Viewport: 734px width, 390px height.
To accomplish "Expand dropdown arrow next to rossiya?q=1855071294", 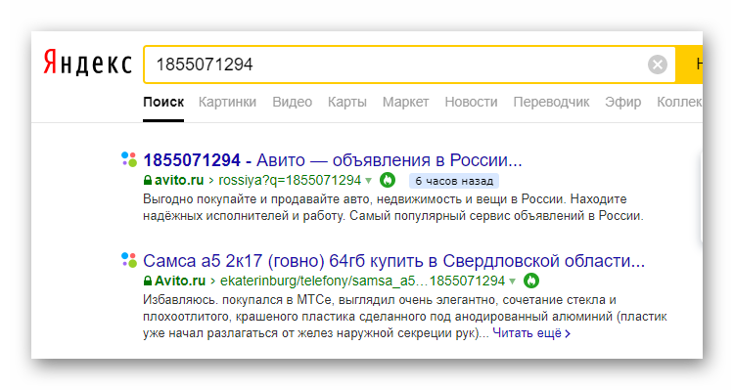I will click(x=368, y=181).
